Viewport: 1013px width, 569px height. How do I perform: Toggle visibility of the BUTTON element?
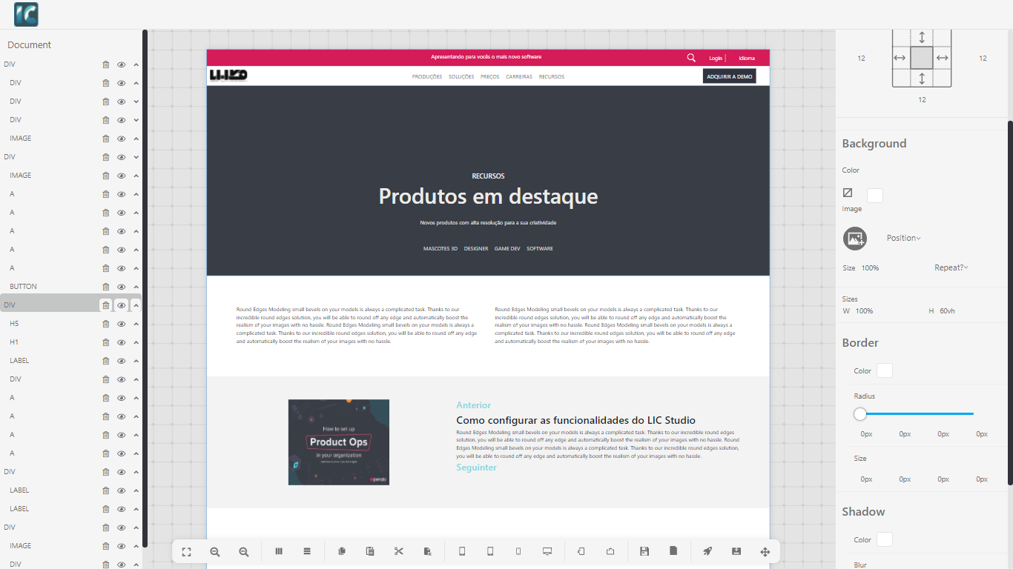pyautogui.click(x=122, y=287)
